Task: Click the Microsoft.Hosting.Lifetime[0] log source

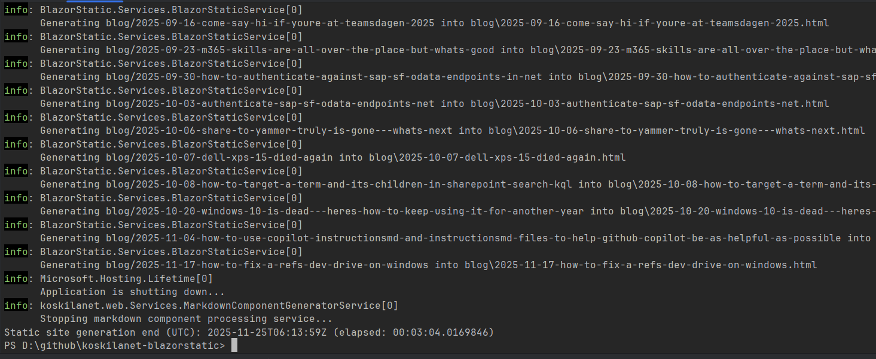Action: tap(126, 278)
